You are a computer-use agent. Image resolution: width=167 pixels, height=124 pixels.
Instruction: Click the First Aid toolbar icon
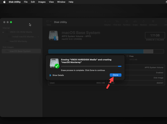(117, 21)
